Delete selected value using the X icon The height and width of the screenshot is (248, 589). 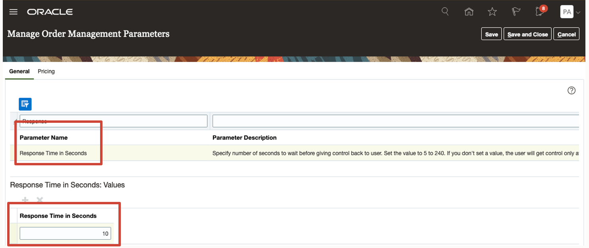click(x=39, y=200)
